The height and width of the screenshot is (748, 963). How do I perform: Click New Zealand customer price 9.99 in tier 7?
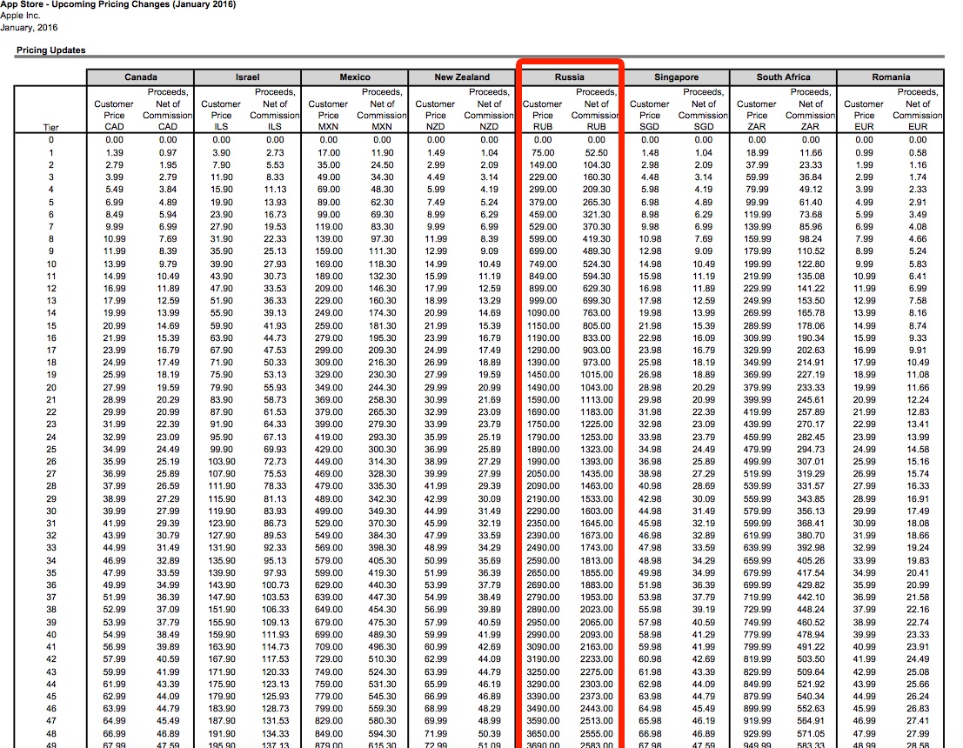436,227
